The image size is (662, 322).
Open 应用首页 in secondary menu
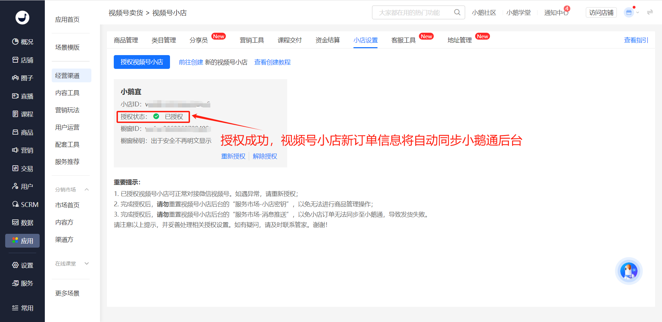[x=67, y=20]
